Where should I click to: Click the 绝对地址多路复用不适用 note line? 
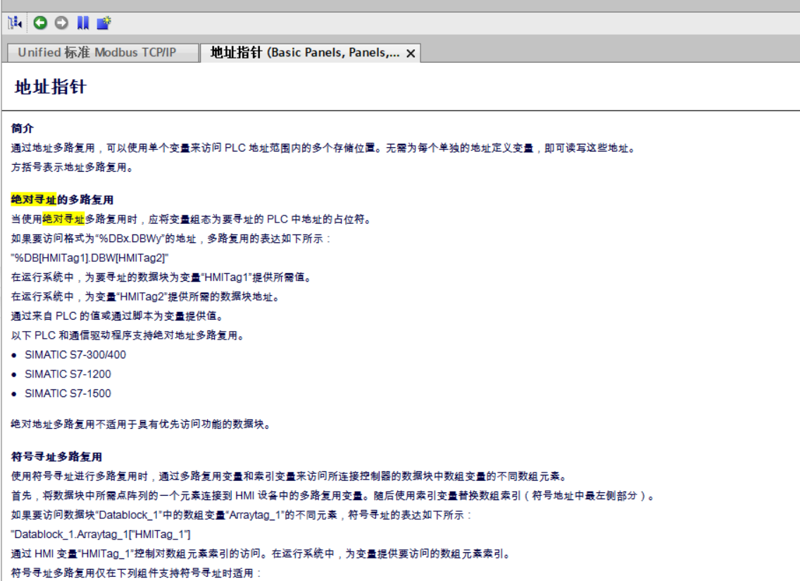pos(140,425)
